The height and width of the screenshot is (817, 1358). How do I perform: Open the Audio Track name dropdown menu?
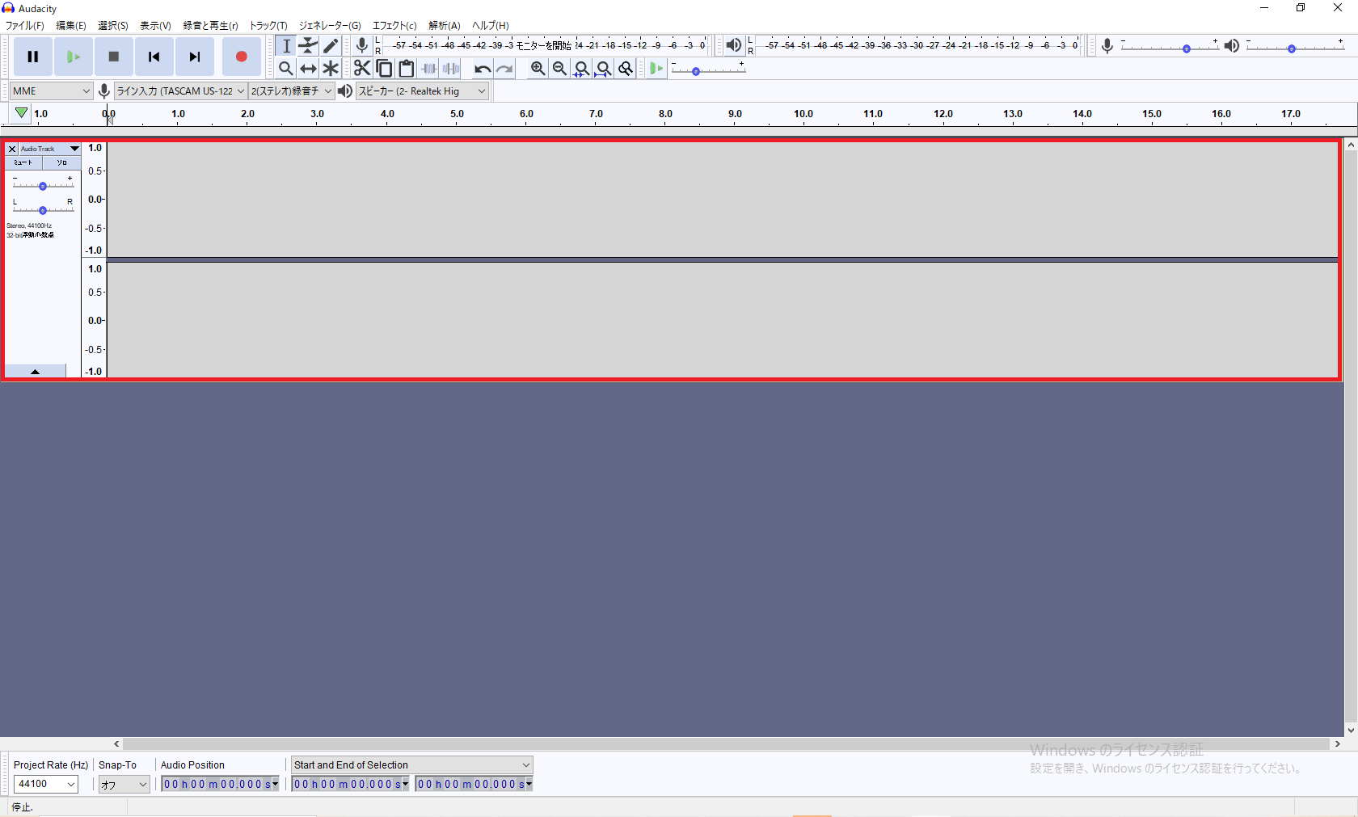[74, 149]
